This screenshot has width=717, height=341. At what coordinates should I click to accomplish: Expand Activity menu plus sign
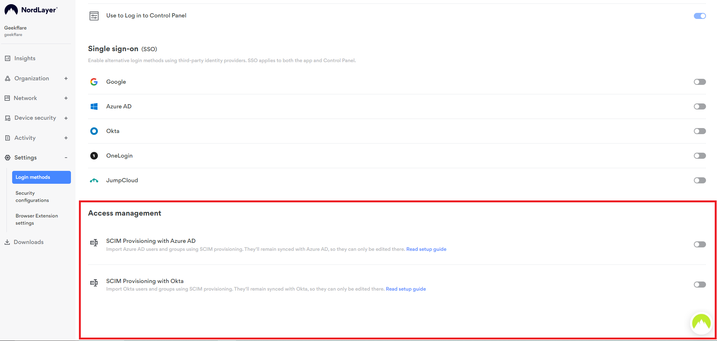66,138
